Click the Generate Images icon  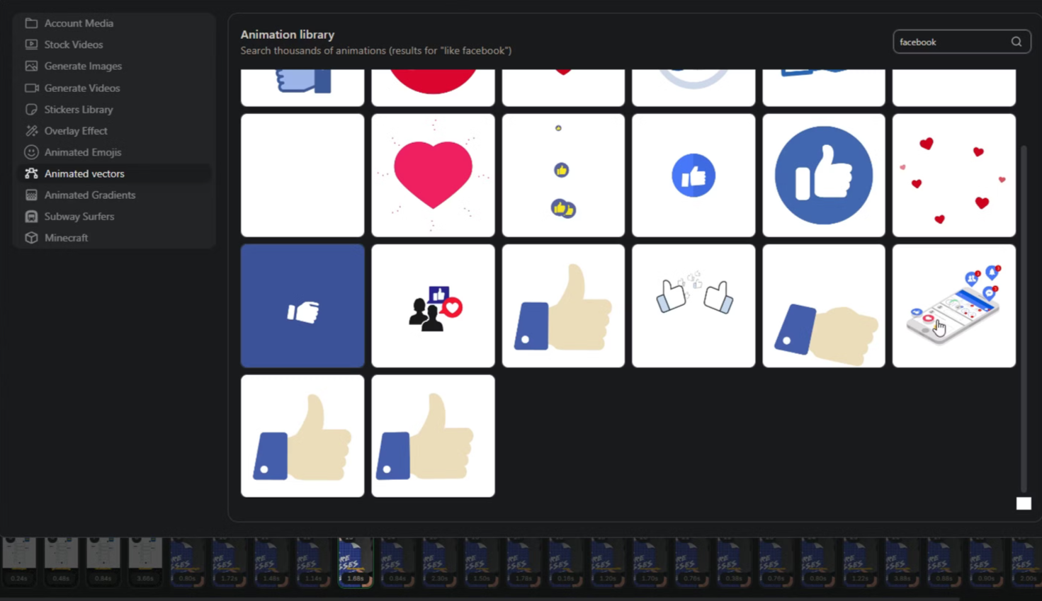pos(31,66)
